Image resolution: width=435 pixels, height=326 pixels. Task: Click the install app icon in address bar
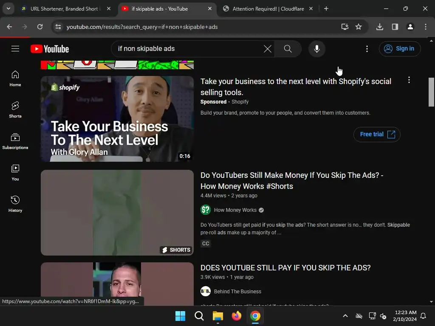(x=345, y=27)
